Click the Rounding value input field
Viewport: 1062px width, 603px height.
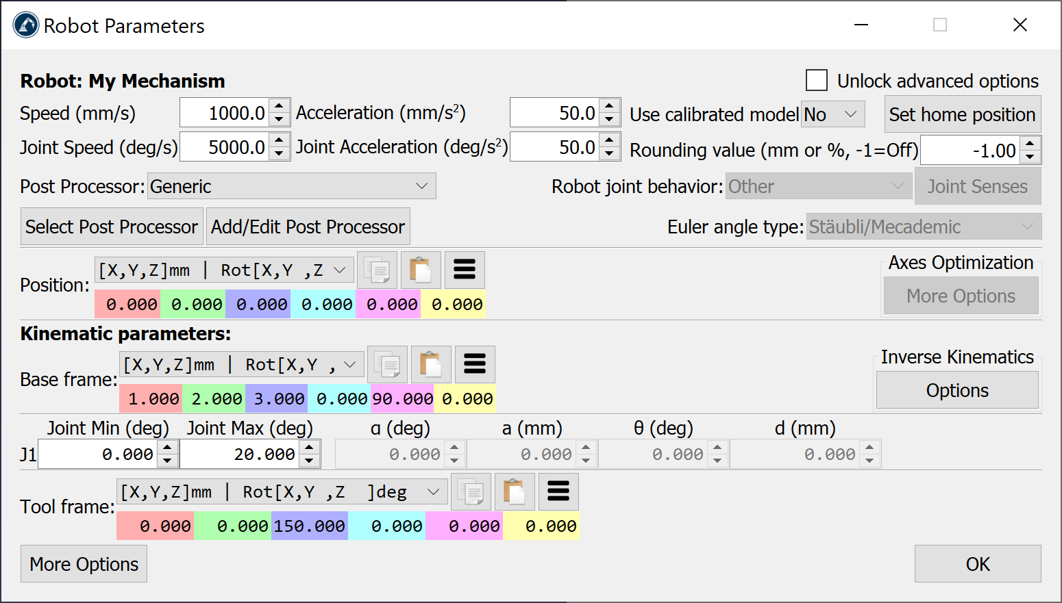[x=970, y=151]
